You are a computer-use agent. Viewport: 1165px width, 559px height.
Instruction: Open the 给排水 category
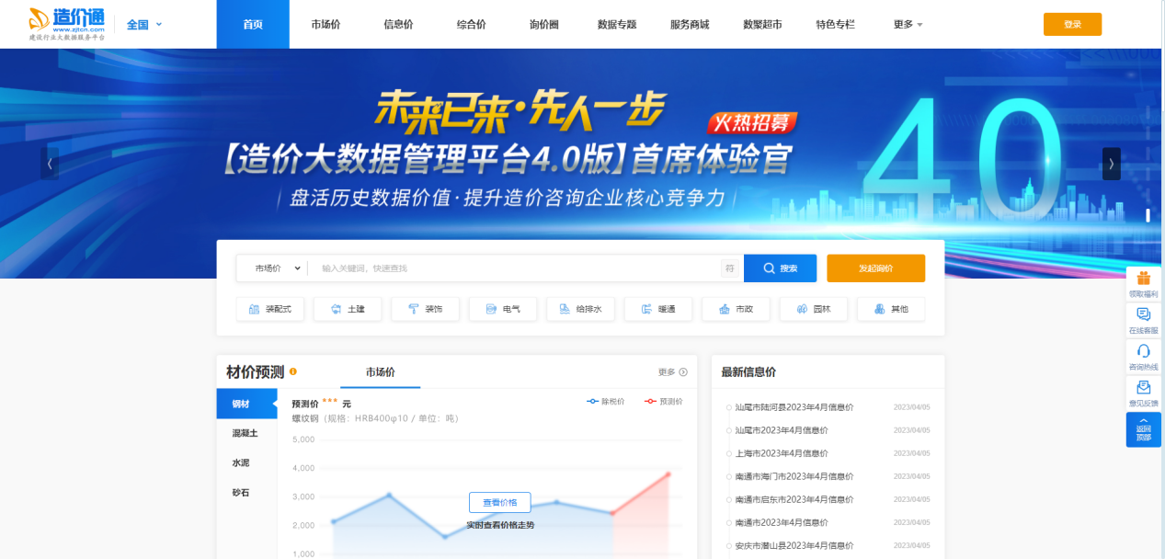580,309
